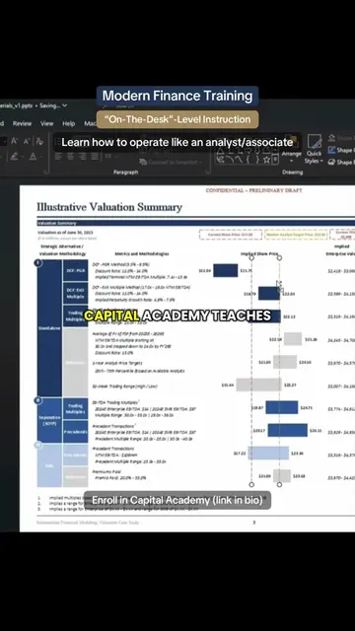
Task: Click Clear All Formatting icon
Action: 39,141
